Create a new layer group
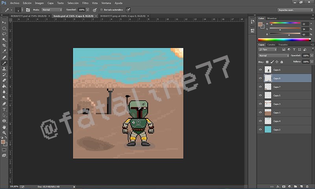This screenshot has width=315, height=189. (296, 187)
